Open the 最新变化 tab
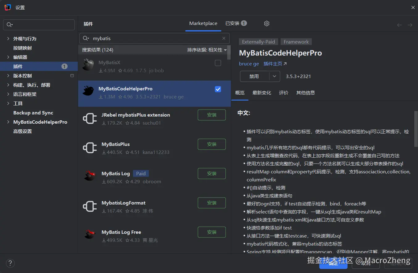Viewport: 418px width, 273px height. point(262,93)
